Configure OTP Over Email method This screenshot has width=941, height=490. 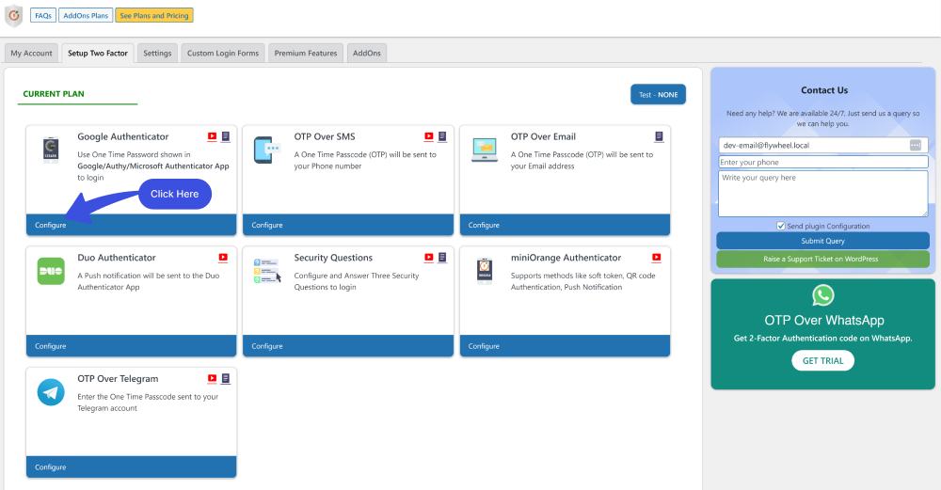(565, 225)
